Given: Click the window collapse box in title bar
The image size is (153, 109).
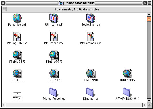Looking at the screenshot, I should 150,3.
